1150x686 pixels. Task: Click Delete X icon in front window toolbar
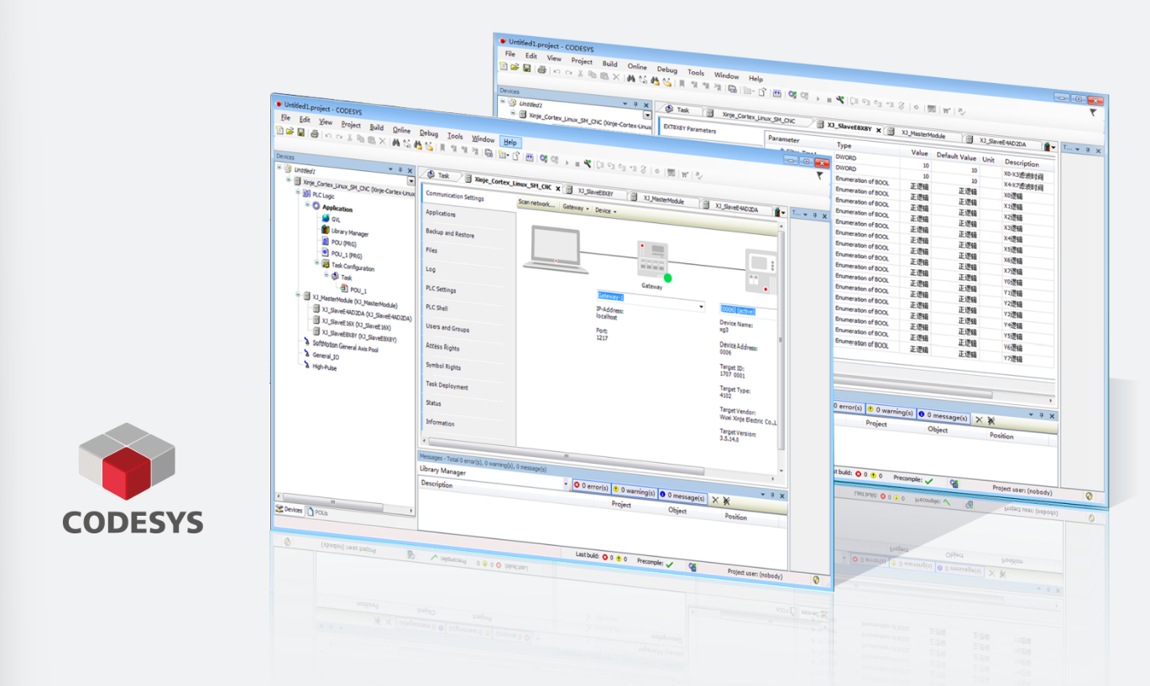382,141
